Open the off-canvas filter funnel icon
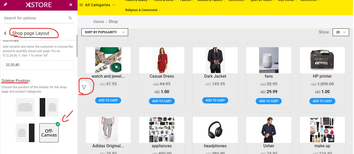 click(x=84, y=87)
